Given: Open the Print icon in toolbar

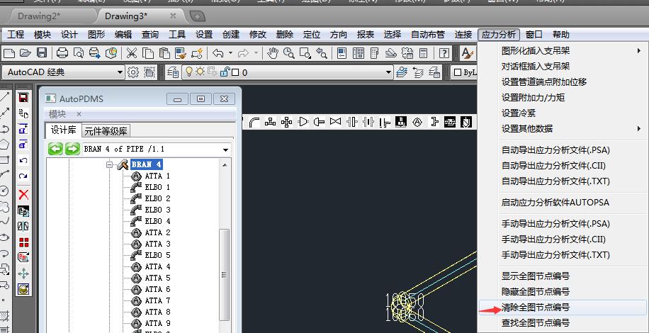Looking at the screenshot, I should [x=62, y=53].
